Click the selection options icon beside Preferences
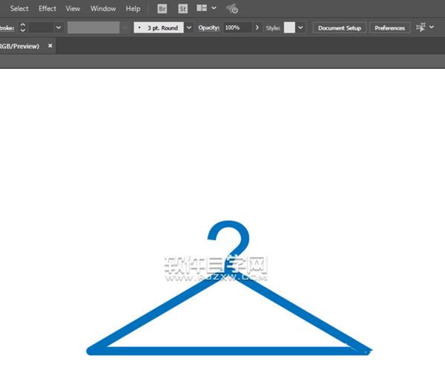Image resolution: width=445 pixels, height=384 pixels. 421,27
